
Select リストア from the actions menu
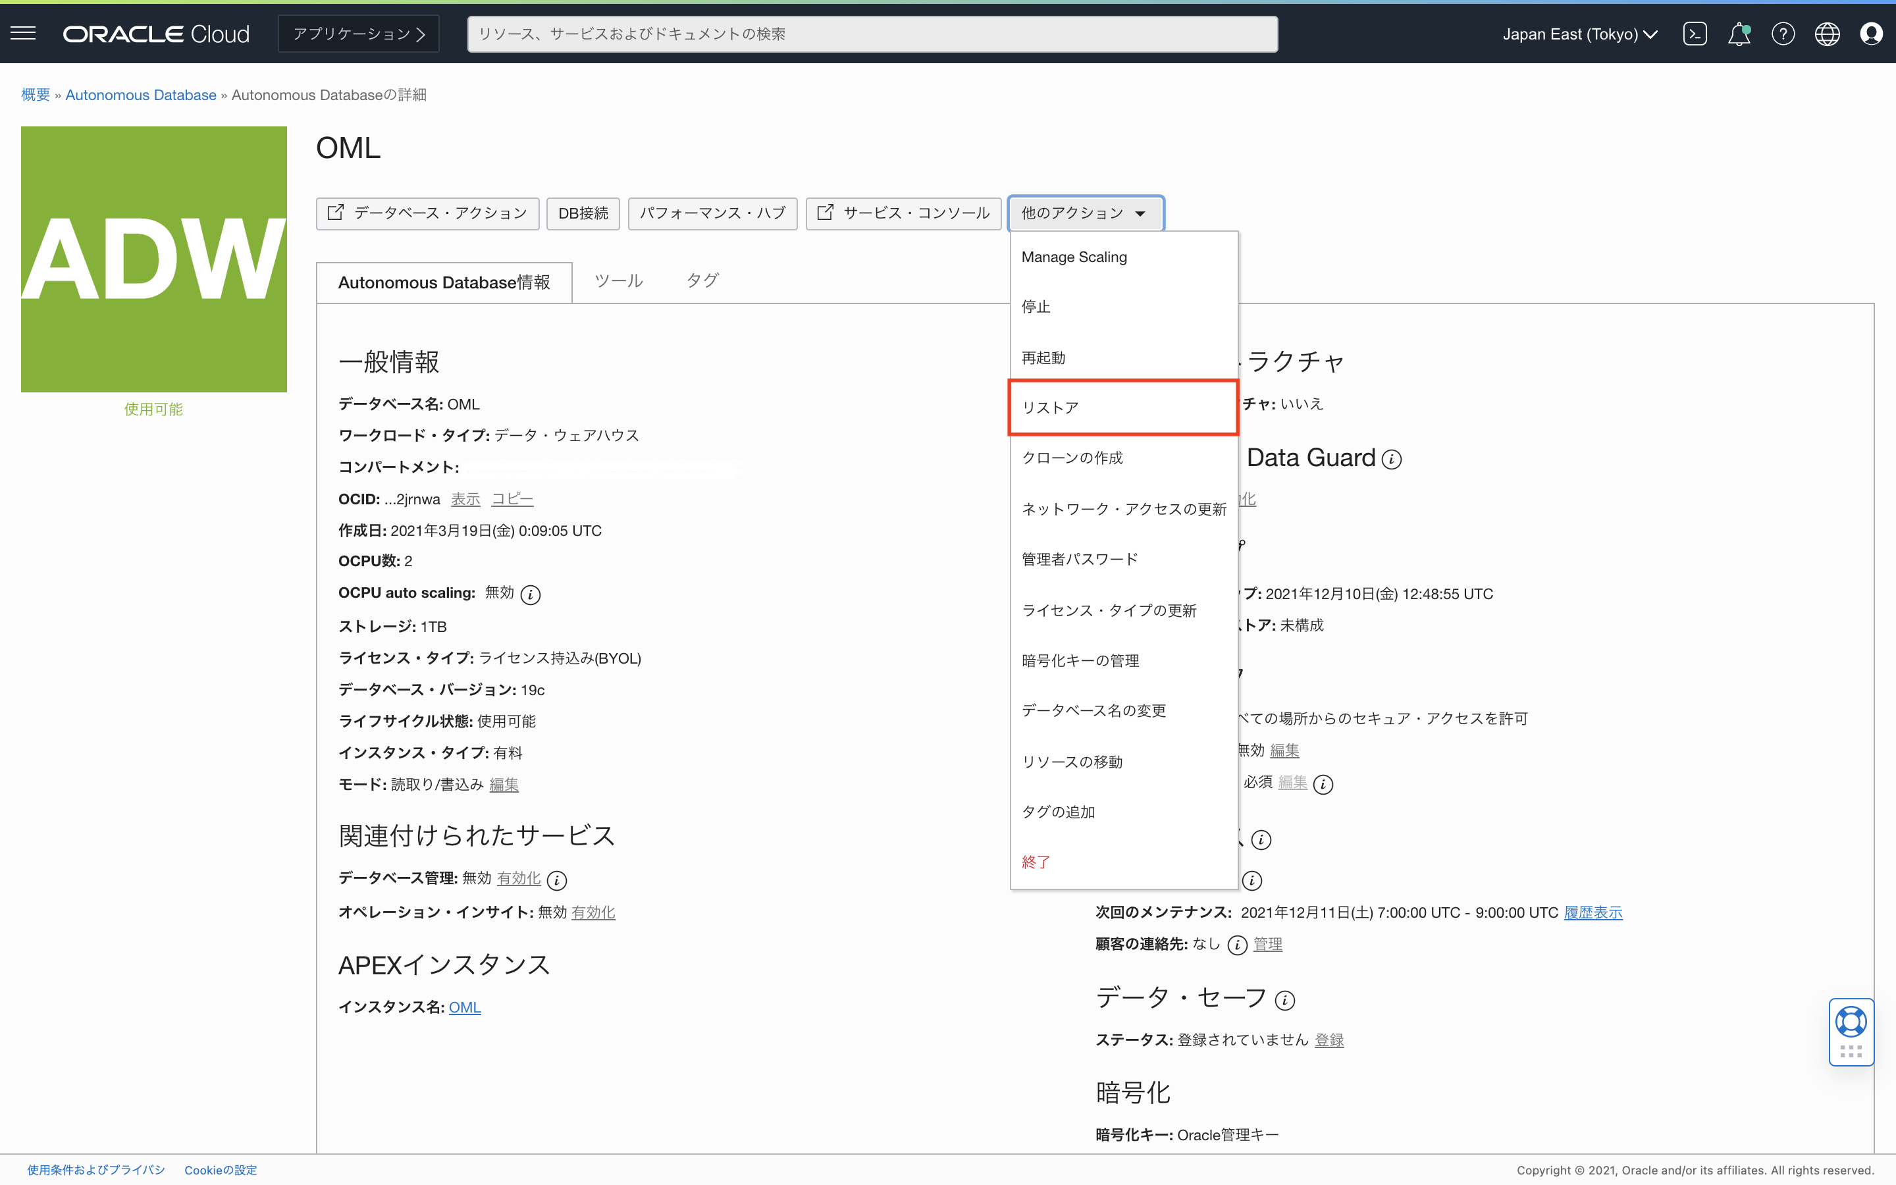(1122, 408)
